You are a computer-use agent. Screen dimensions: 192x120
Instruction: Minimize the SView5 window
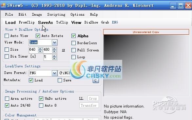(173, 6)
